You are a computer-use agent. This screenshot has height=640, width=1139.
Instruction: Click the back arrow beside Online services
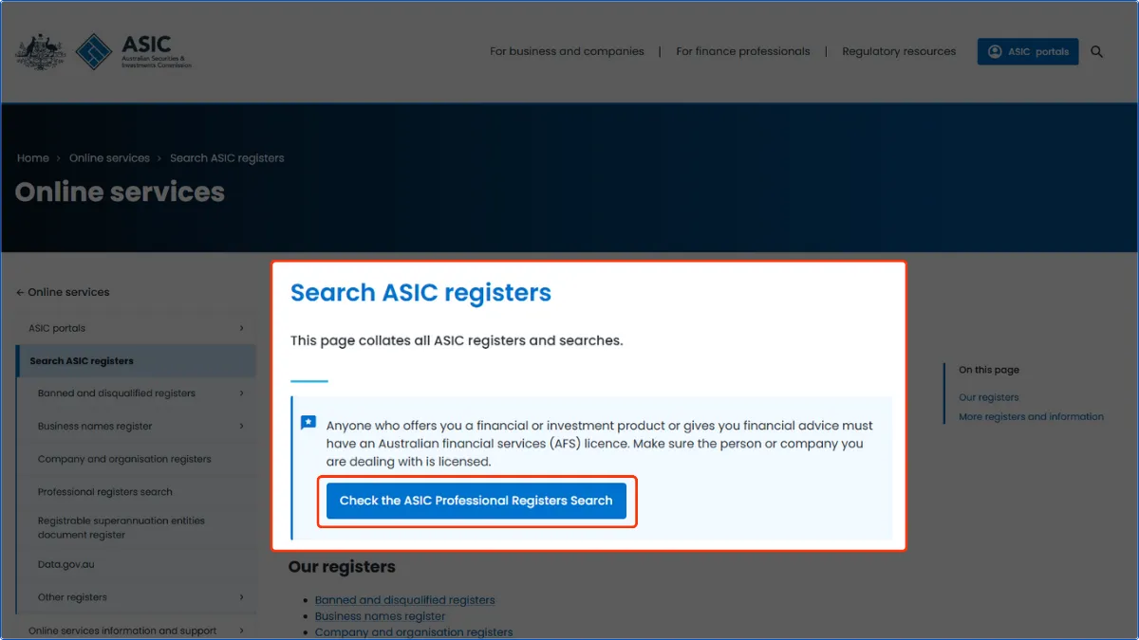tap(20, 293)
